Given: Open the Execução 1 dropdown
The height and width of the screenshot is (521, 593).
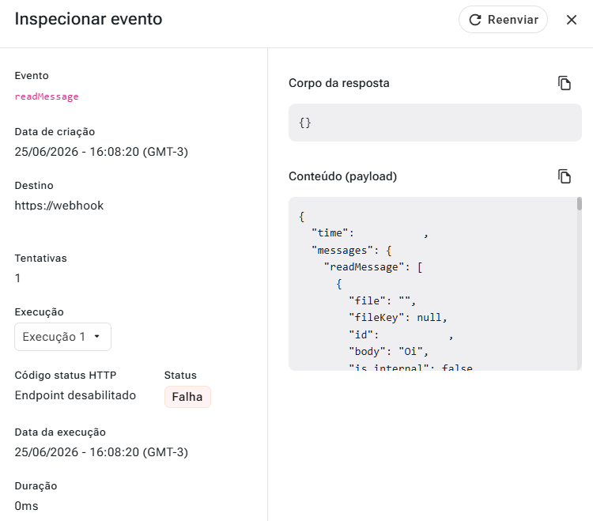Looking at the screenshot, I should pos(62,337).
